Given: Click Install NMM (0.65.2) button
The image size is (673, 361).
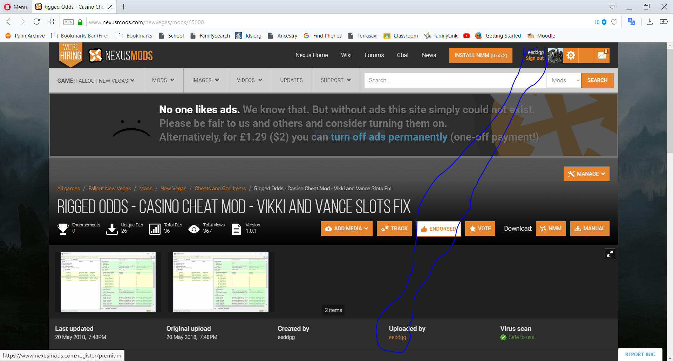Looking at the screenshot, I should coord(481,55).
